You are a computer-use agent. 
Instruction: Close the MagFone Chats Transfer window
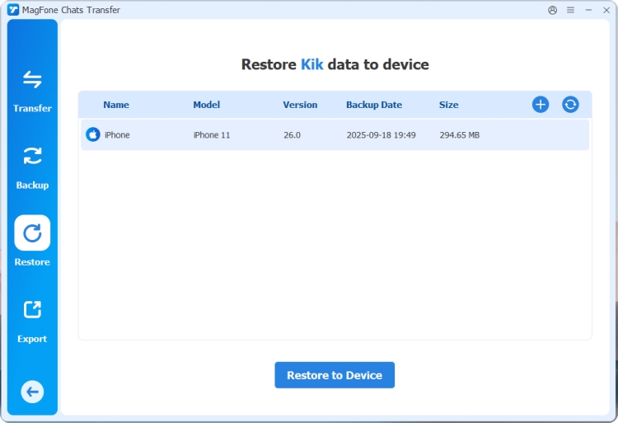606,10
